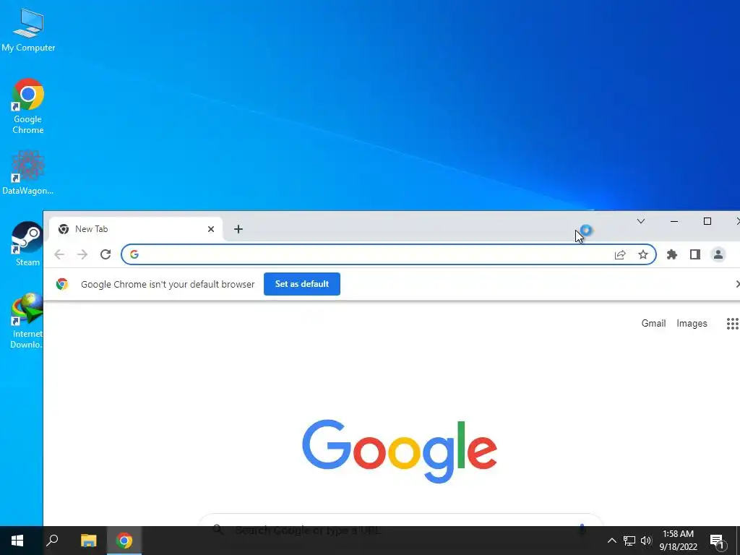Open the notification center icon

[x=718, y=541]
